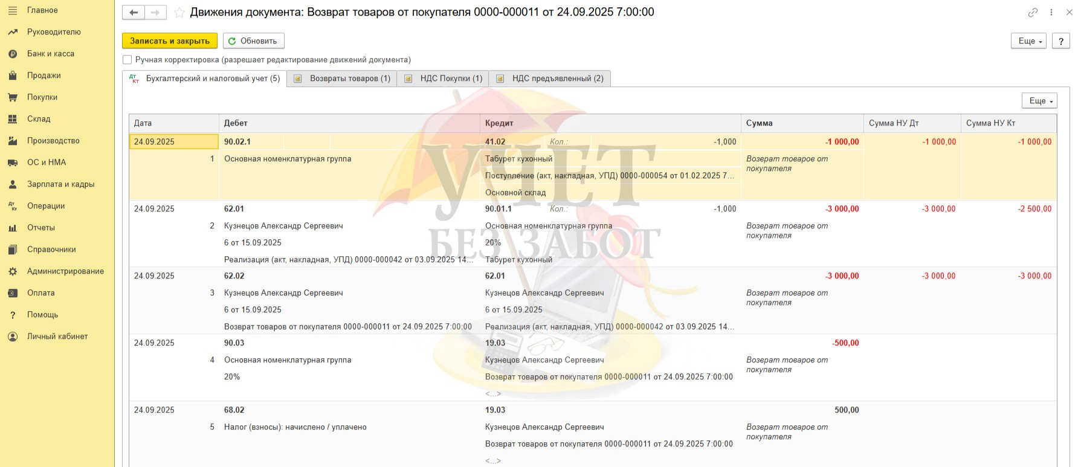Click the back navigation arrow icon
The height and width of the screenshot is (467, 1081).
[x=134, y=13]
